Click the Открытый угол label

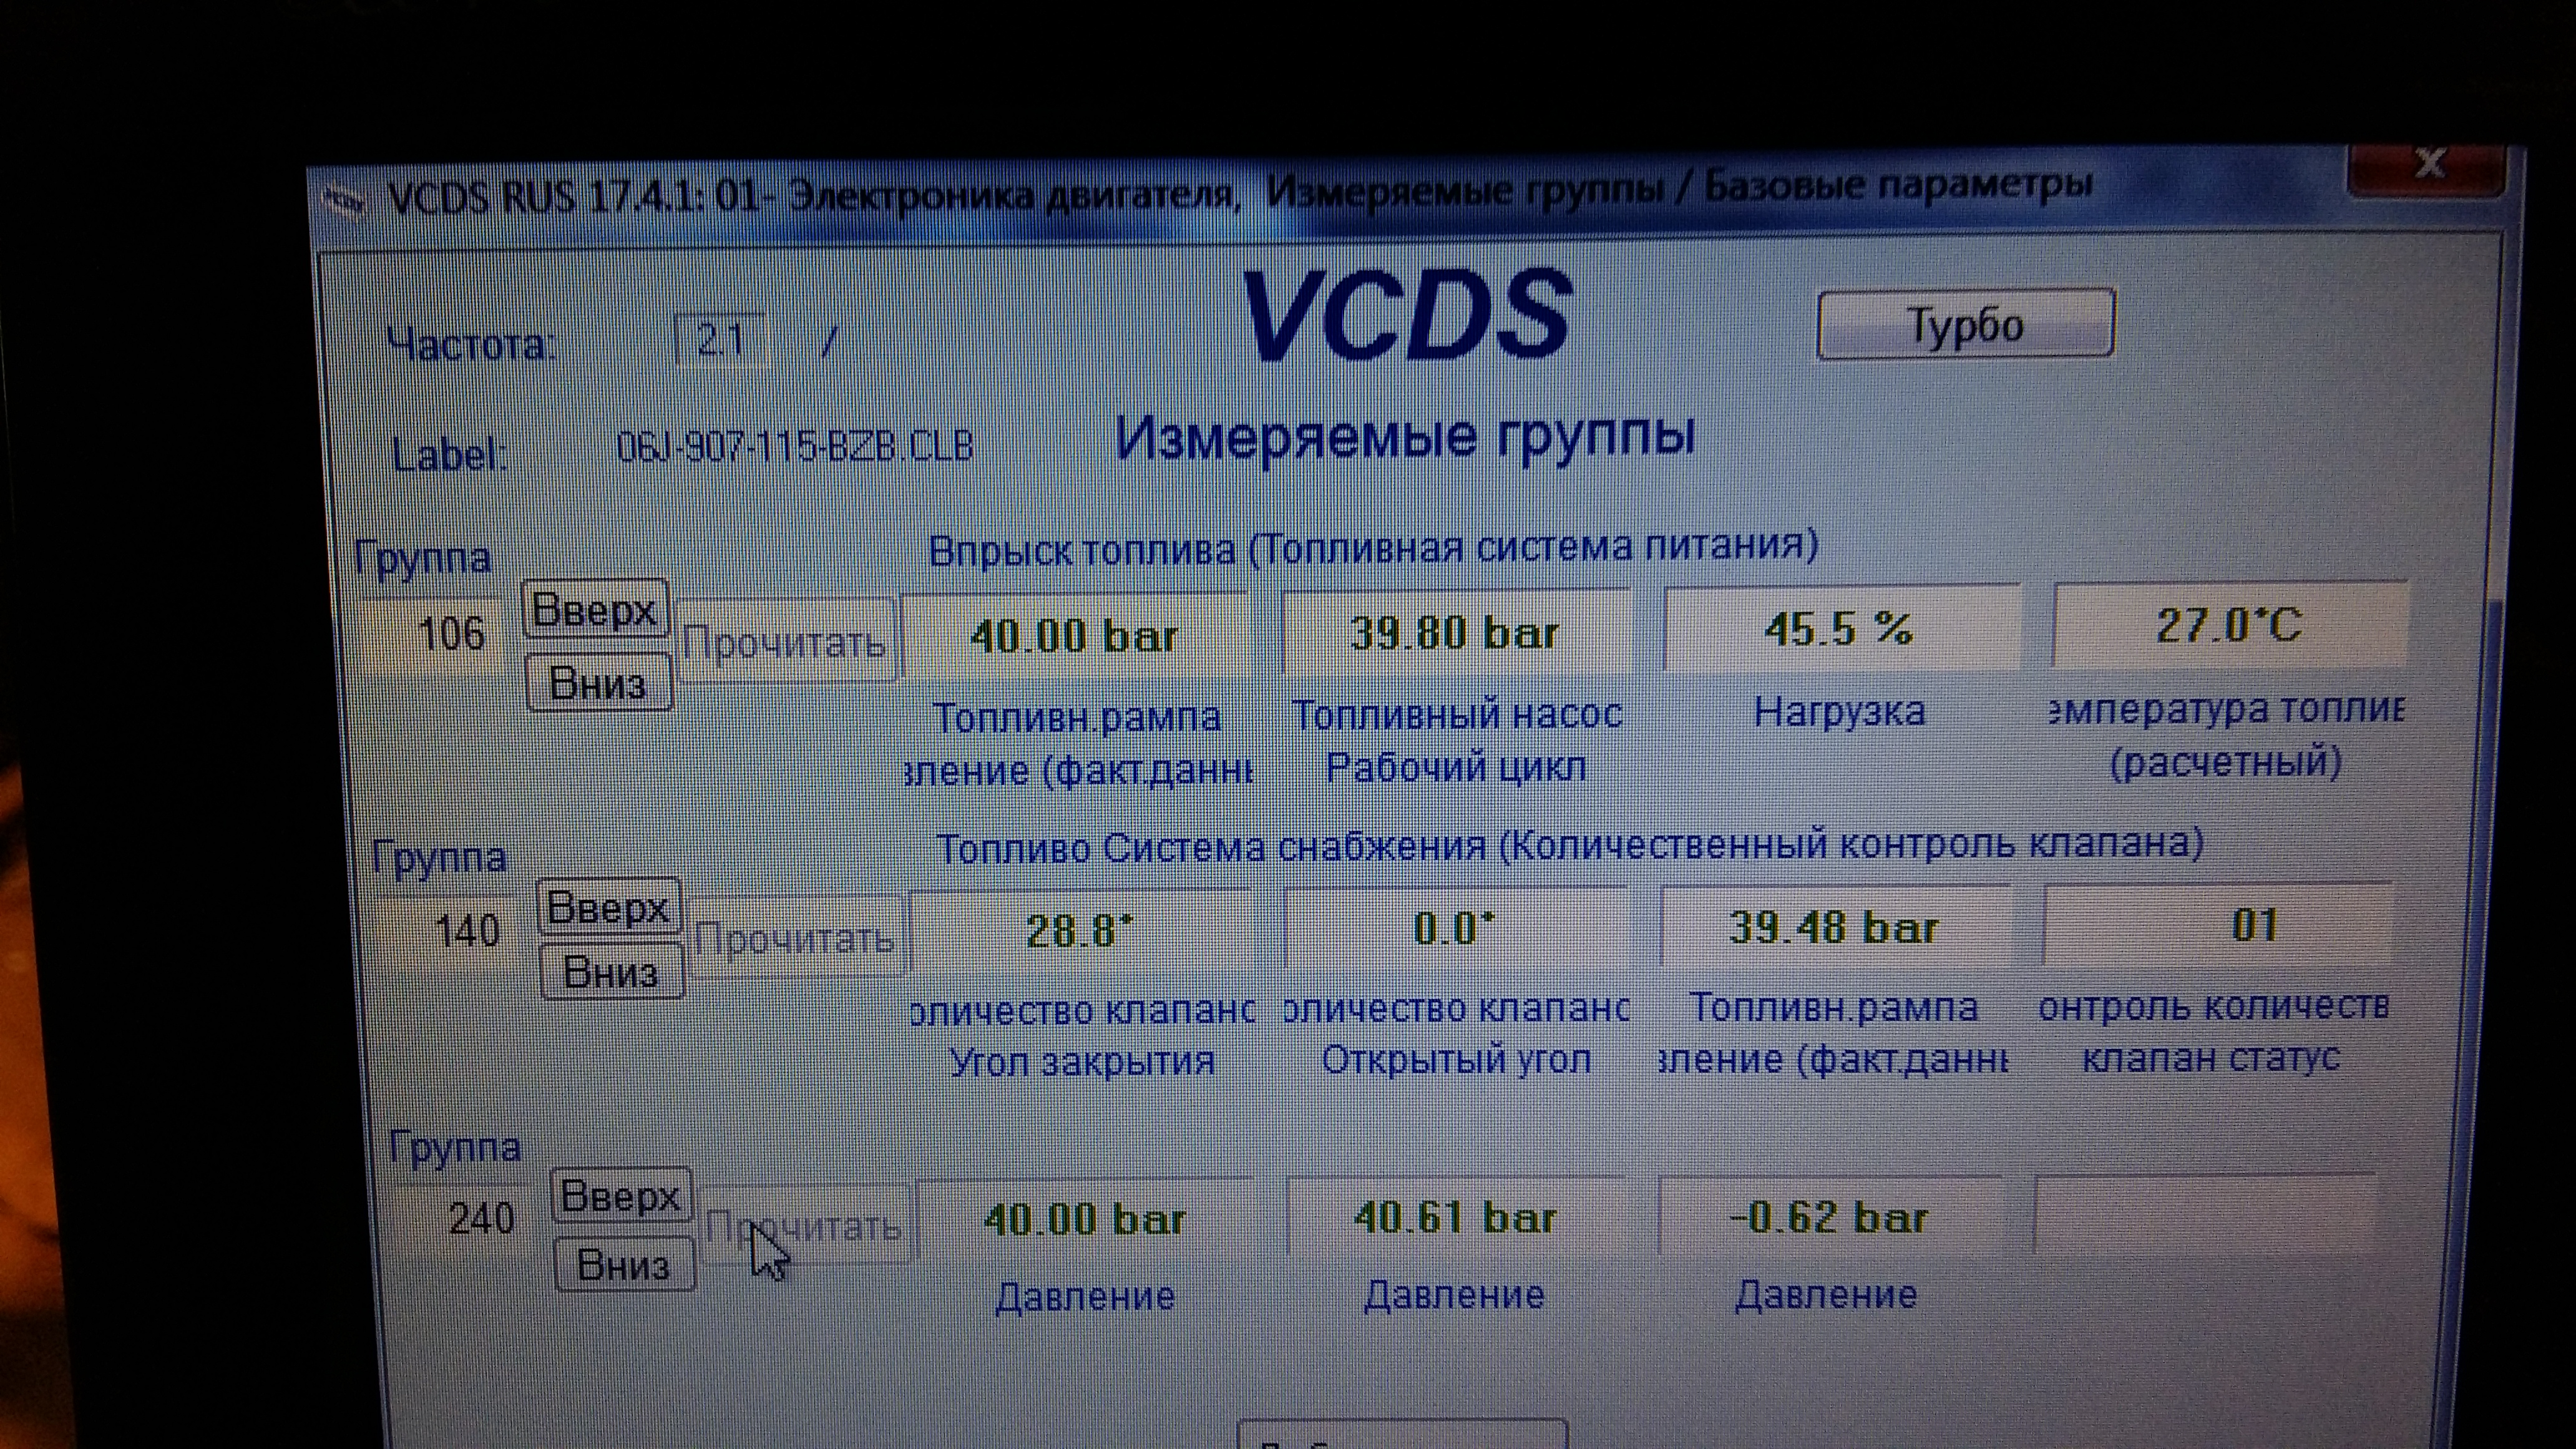[1457, 1059]
